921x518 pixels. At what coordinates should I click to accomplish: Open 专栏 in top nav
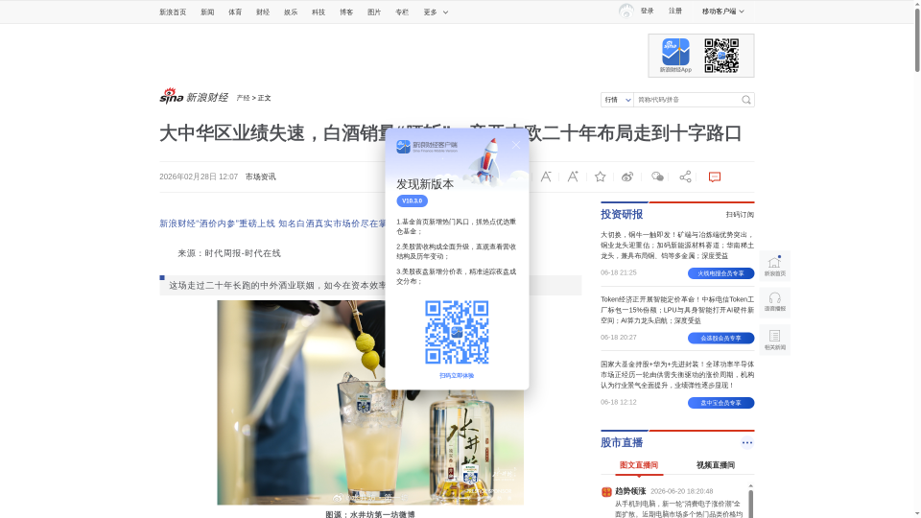click(402, 12)
